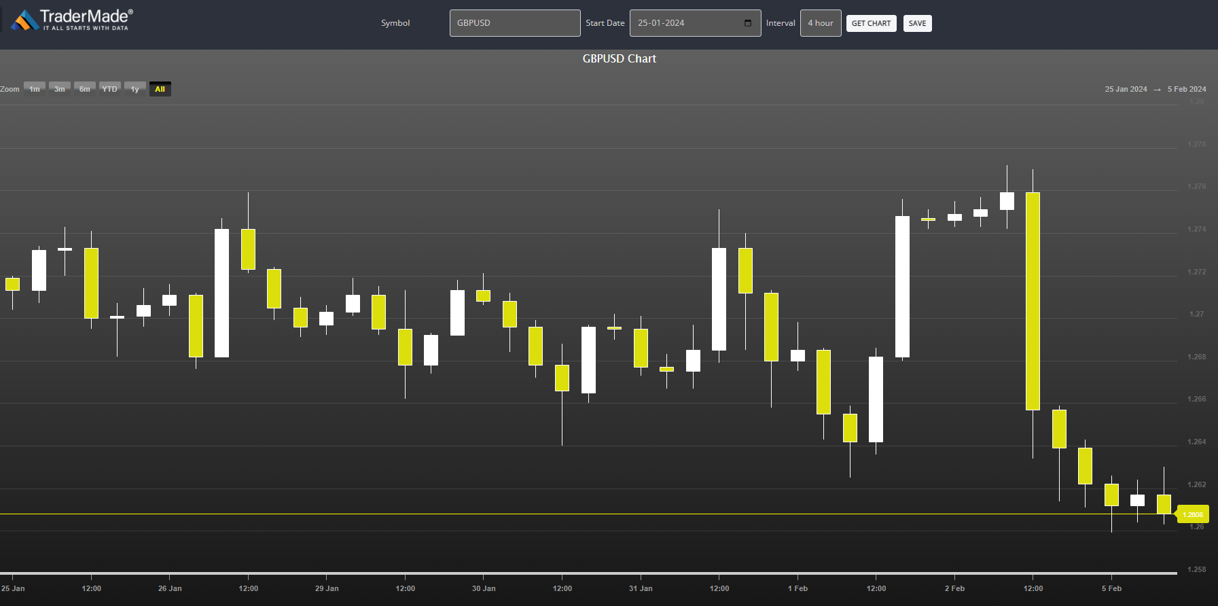The width and height of the screenshot is (1218, 606).
Task: Click the navigator scrollbar below the chart
Action: tap(588, 573)
